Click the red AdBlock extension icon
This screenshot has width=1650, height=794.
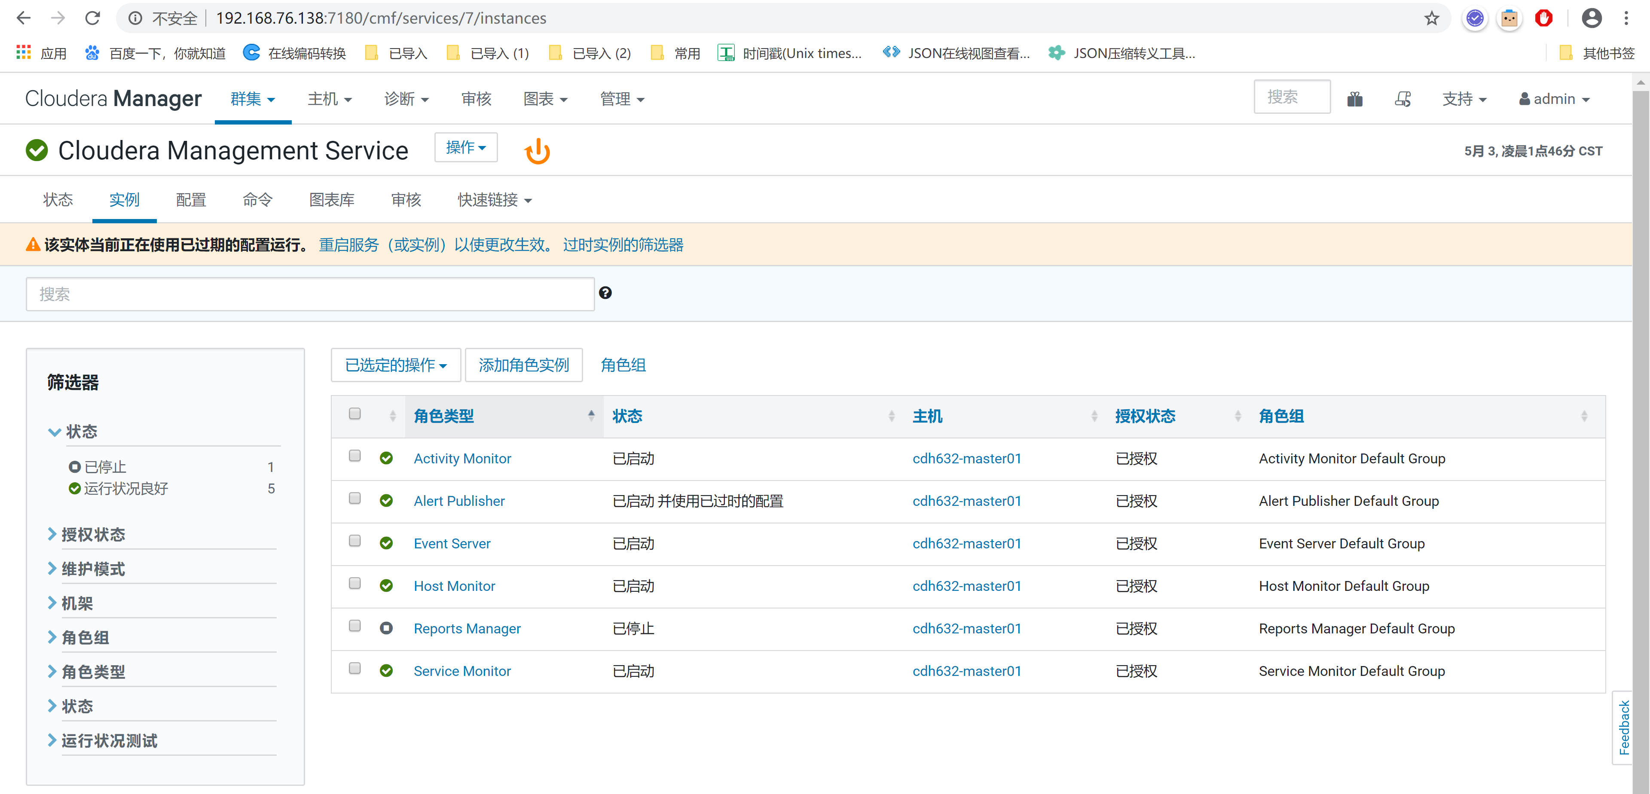click(x=1543, y=18)
